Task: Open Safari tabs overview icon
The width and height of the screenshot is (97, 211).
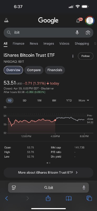Action: [89, 198]
